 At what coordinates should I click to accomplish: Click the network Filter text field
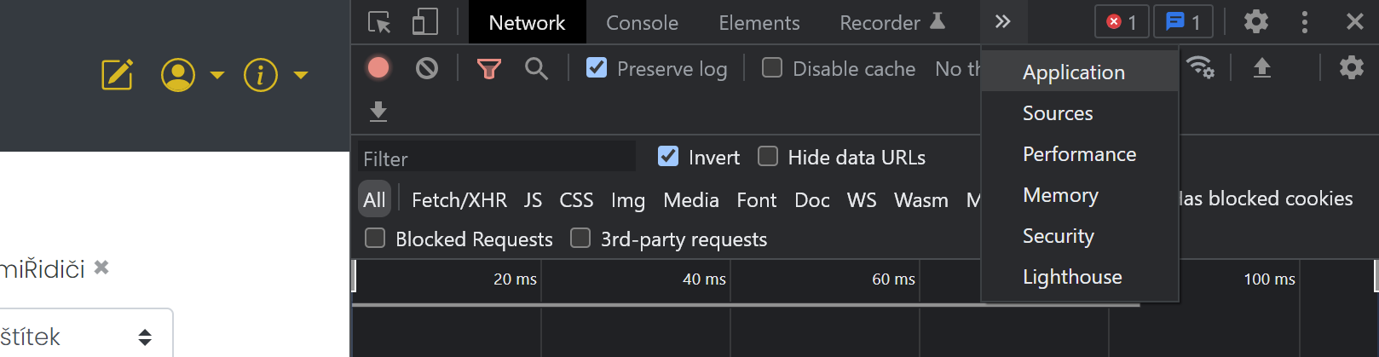pyautogui.click(x=496, y=158)
